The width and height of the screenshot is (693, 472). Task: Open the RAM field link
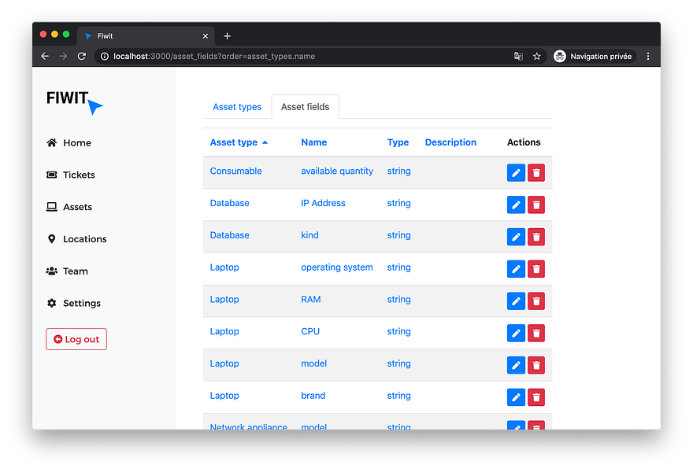click(311, 300)
